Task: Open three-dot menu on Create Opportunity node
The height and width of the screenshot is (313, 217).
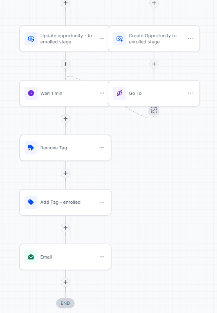Action: (x=190, y=38)
